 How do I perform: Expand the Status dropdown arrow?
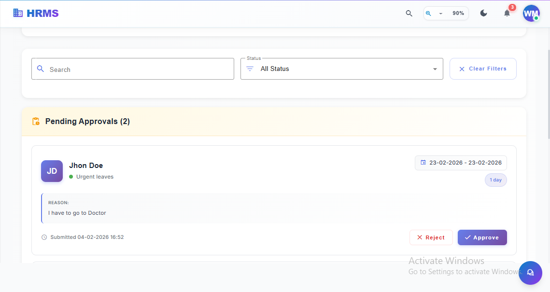435,69
